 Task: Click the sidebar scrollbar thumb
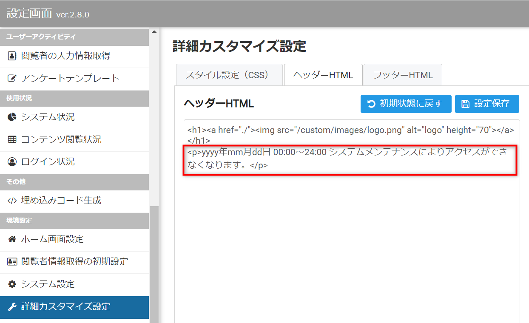[x=154, y=263]
